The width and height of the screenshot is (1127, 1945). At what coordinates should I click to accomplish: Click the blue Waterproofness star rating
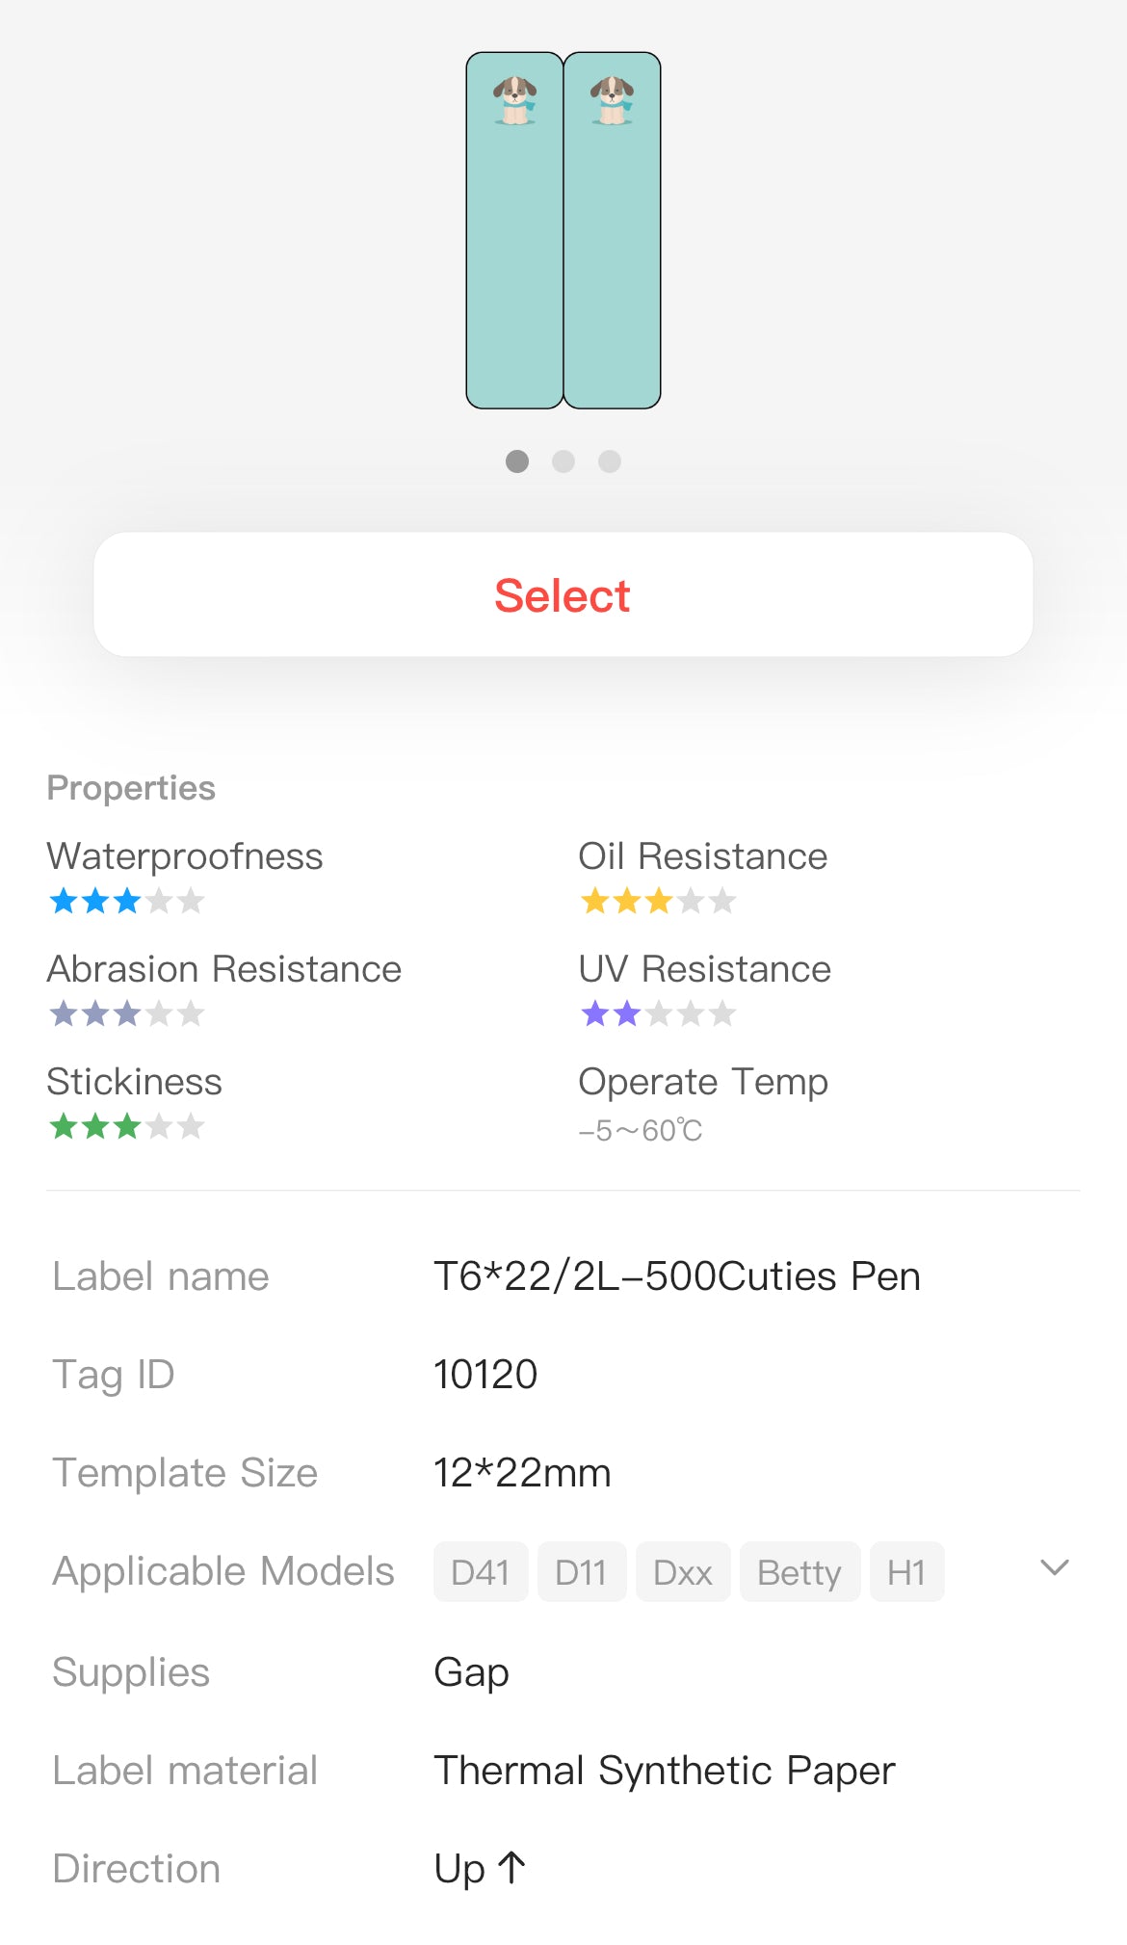[126, 901]
